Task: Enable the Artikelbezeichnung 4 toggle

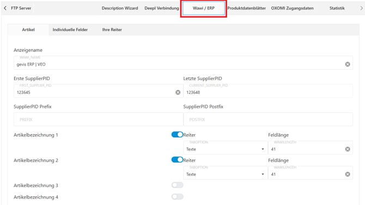Action: 178,197
